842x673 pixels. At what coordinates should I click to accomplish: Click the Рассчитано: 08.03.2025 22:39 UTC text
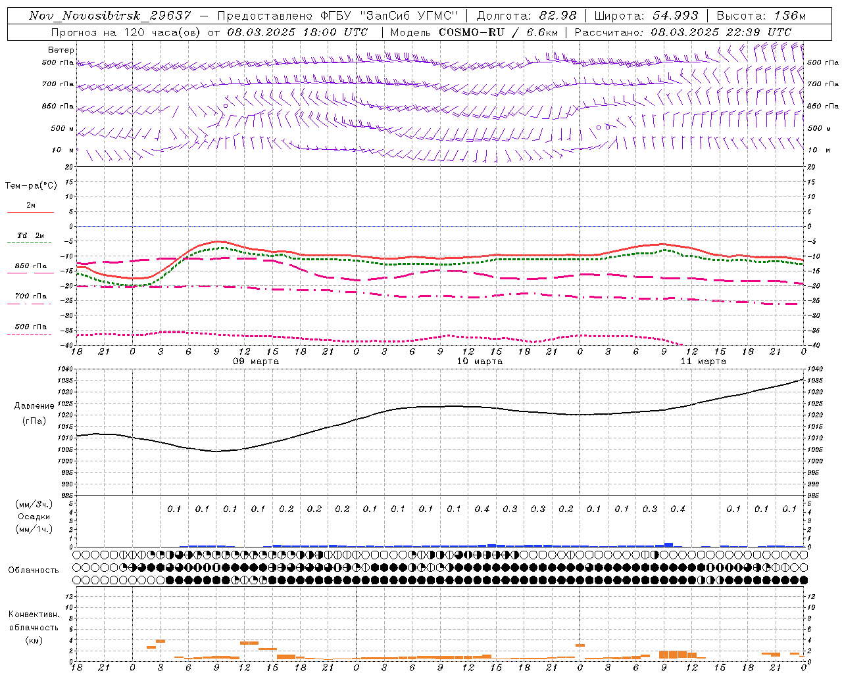(x=683, y=32)
